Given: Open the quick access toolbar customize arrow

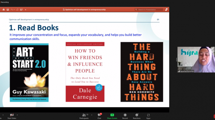Looking at the screenshot, I should [x=25, y=10].
